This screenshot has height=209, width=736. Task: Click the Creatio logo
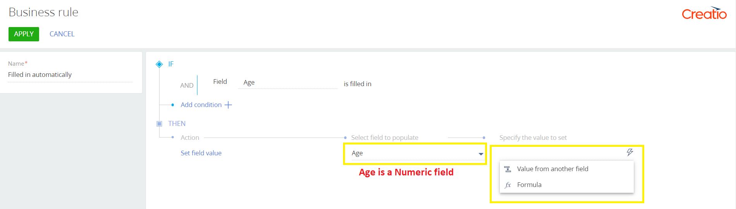(x=704, y=13)
